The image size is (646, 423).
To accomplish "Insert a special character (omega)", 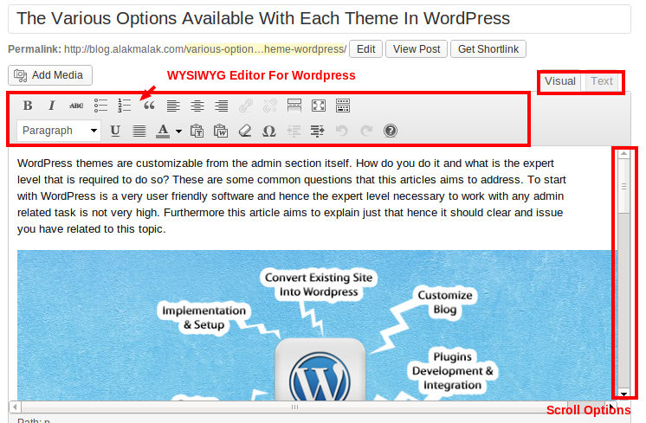I will point(269,131).
